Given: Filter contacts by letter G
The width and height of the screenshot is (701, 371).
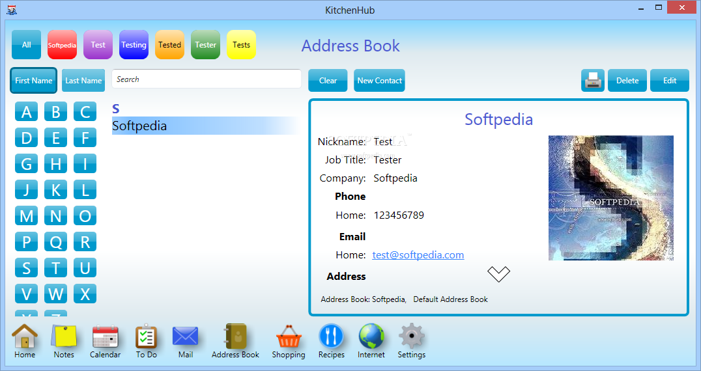Looking at the screenshot, I should coord(26,163).
